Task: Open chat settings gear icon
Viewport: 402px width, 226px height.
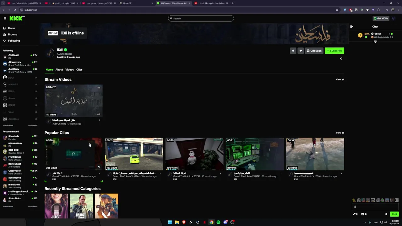Action: (x=386, y=214)
